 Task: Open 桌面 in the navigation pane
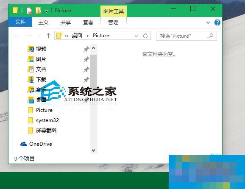tap(41, 100)
